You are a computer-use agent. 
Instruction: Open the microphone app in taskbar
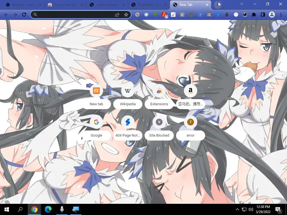pyautogui.click(x=62, y=209)
